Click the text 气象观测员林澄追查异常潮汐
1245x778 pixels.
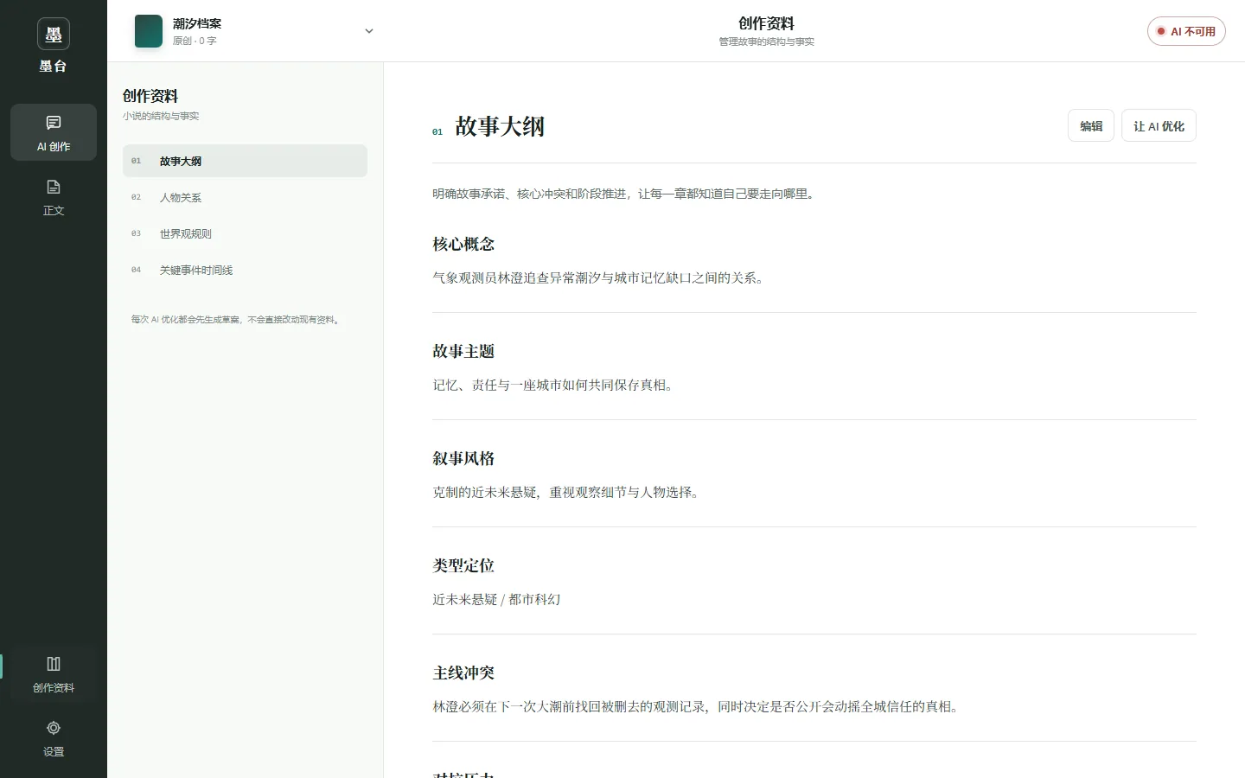[x=516, y=278]
